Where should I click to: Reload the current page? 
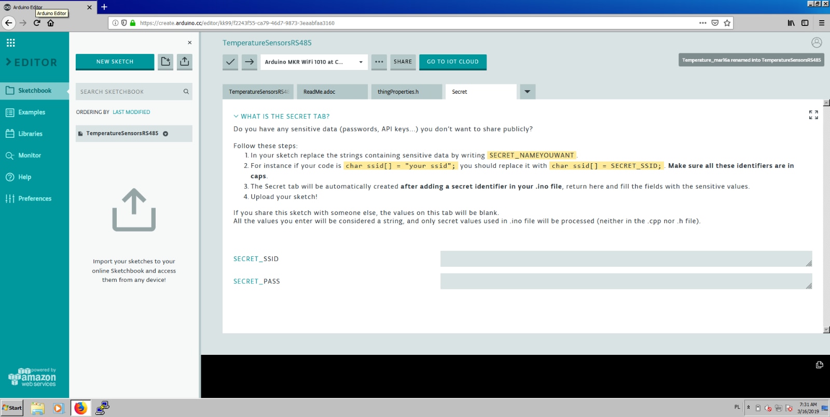pyautogui.click(x=37, y=23)
